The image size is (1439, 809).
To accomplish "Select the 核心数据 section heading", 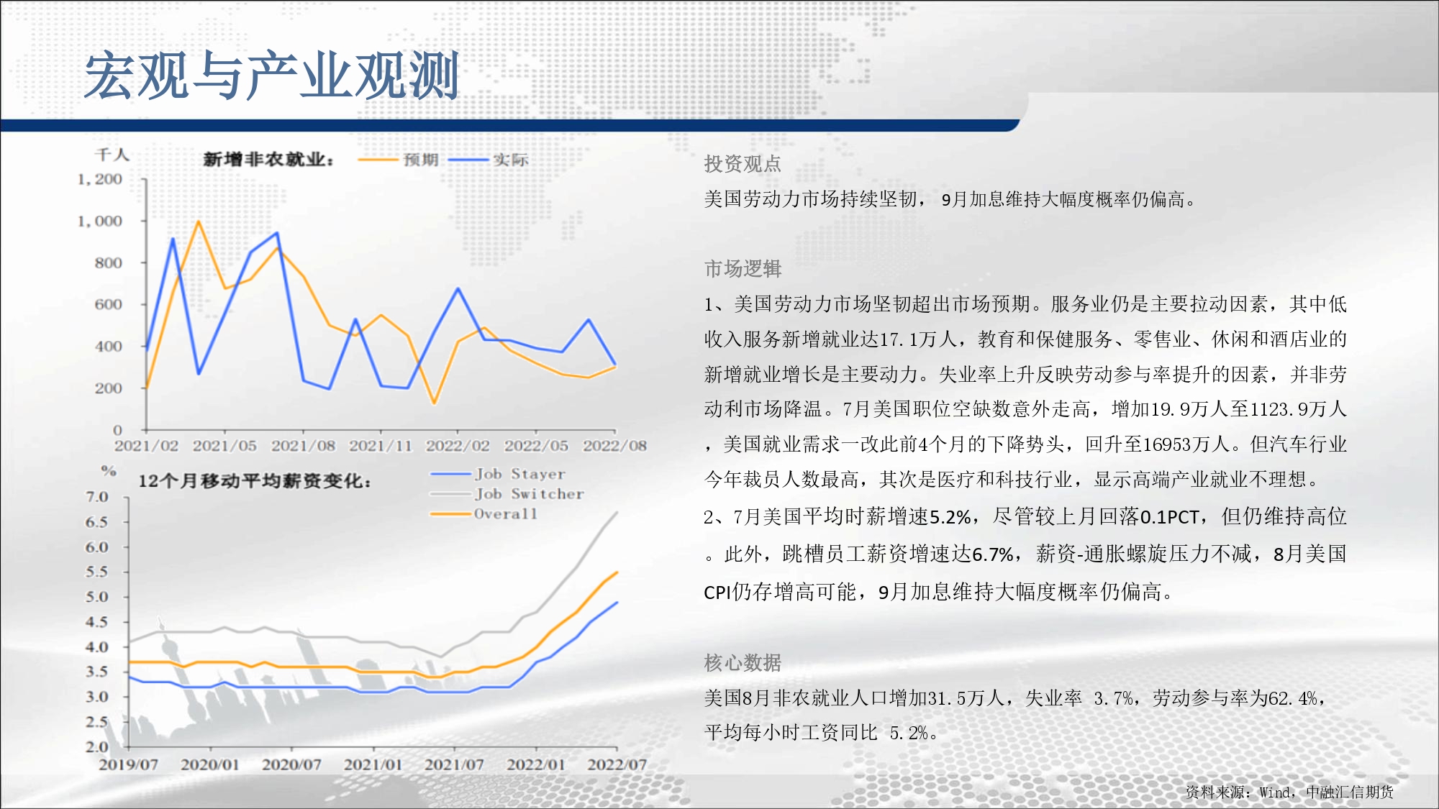I will pos(743,662).
